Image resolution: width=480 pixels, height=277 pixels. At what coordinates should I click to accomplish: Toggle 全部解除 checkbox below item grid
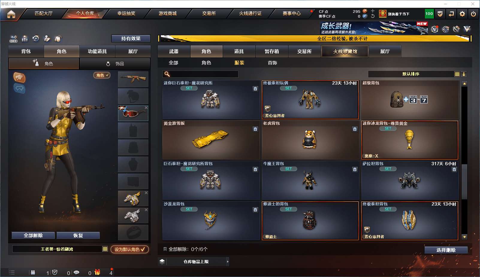[165, 249]
